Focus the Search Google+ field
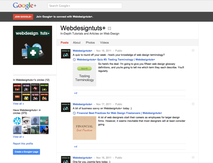This screenshot has width=213, height=163. [x=85, y=6]
